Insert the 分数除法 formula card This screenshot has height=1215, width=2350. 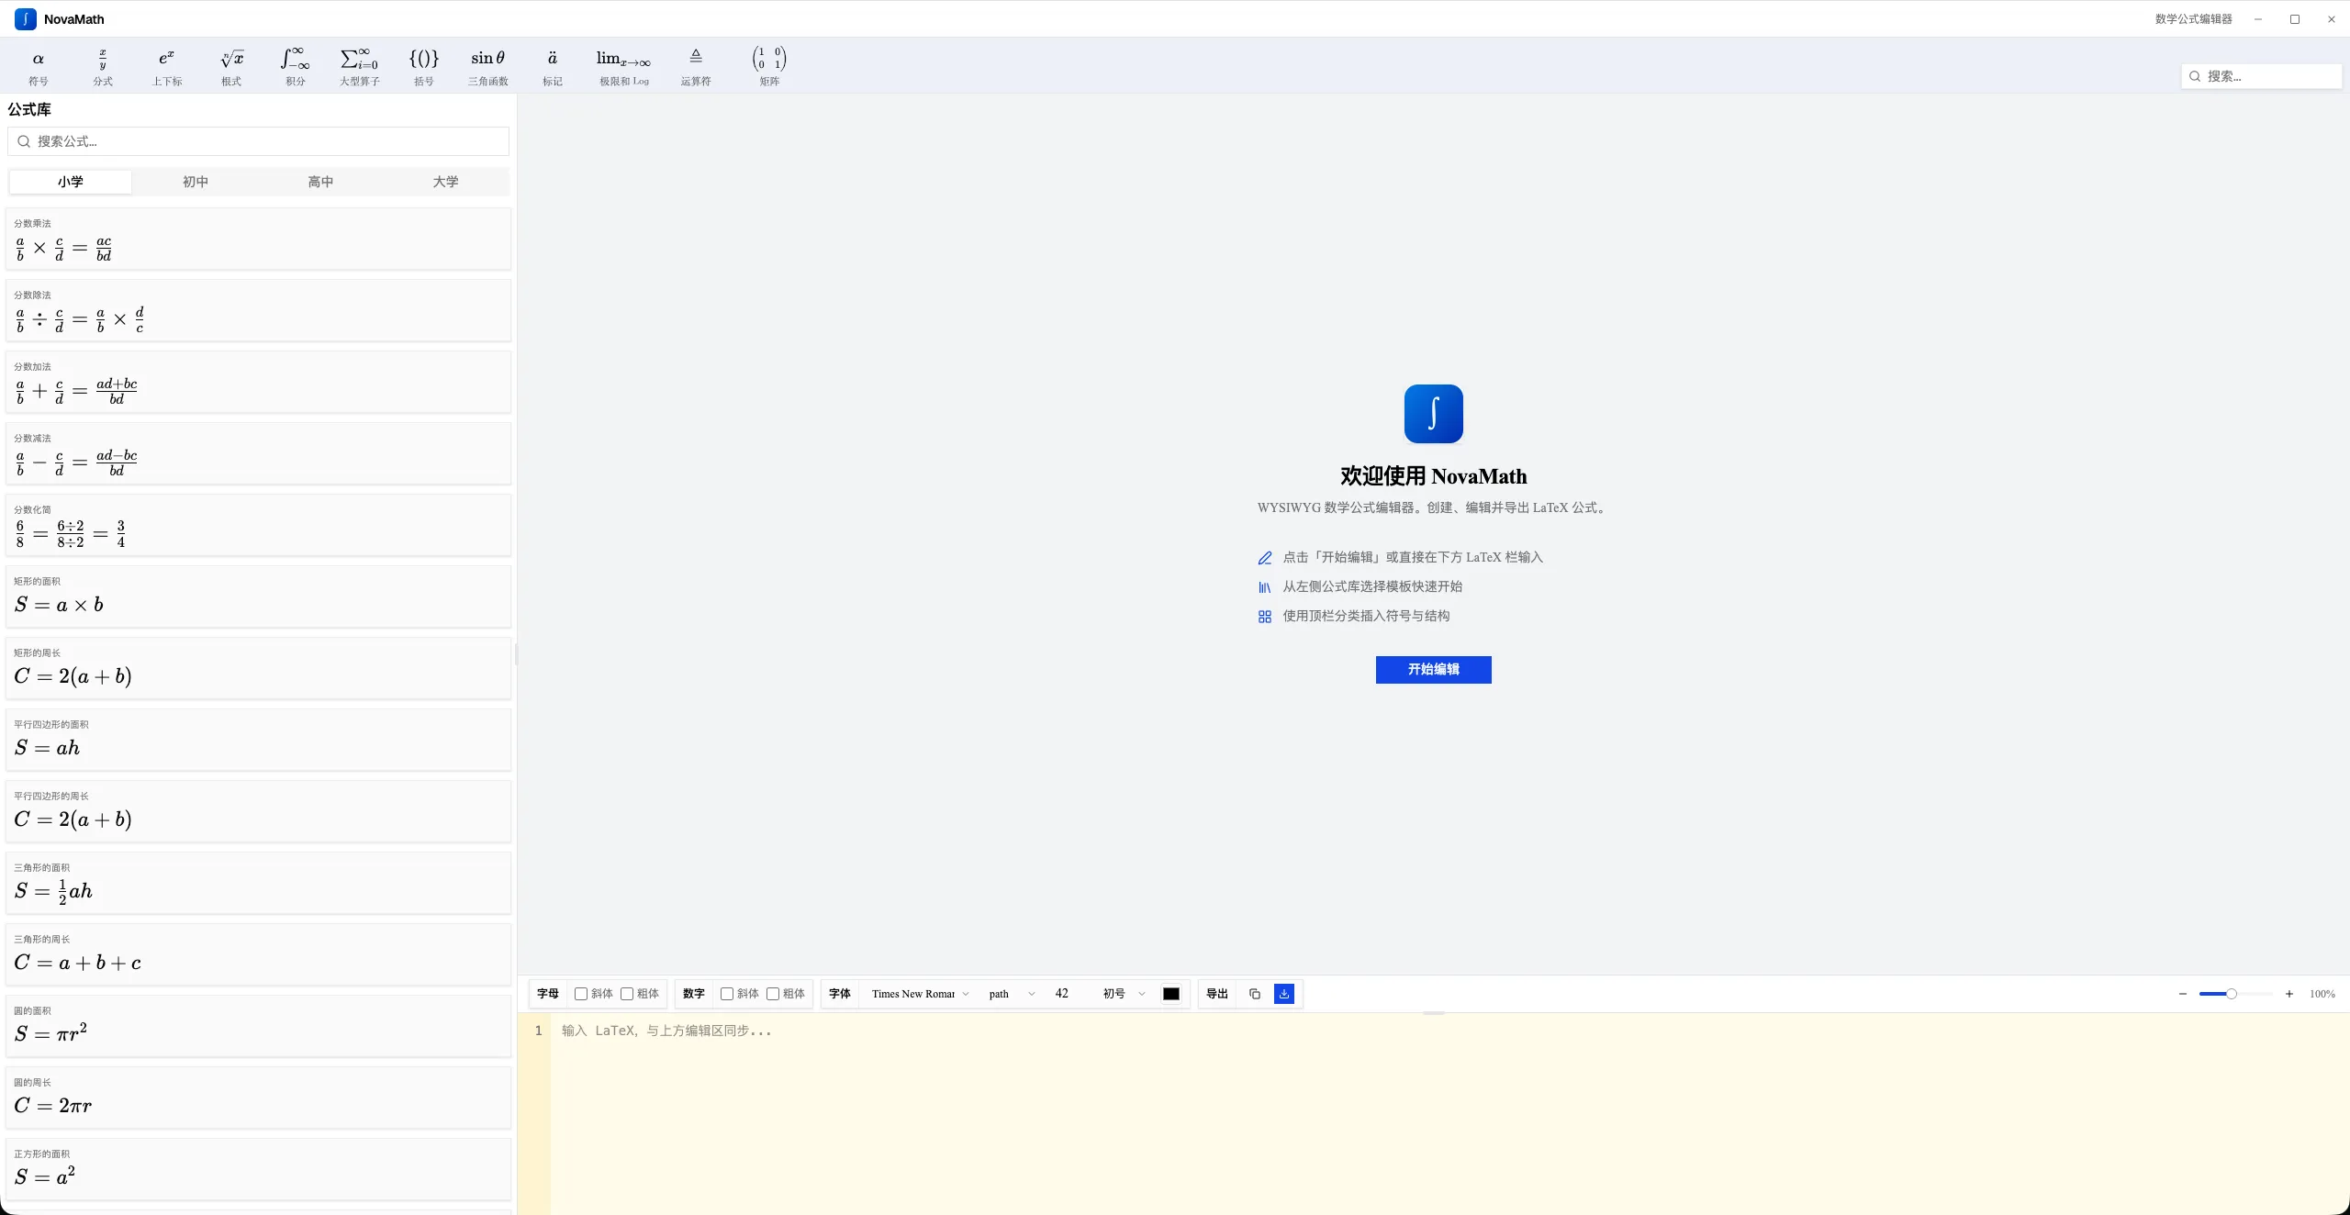click(x=258, y=310)
